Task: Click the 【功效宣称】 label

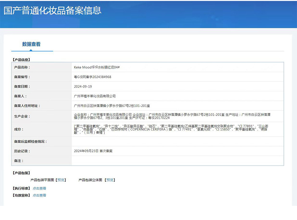Action: (21, 195)
